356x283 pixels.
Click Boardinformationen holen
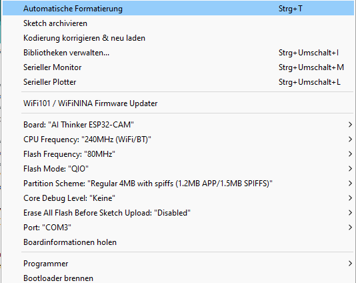(178, 242)
